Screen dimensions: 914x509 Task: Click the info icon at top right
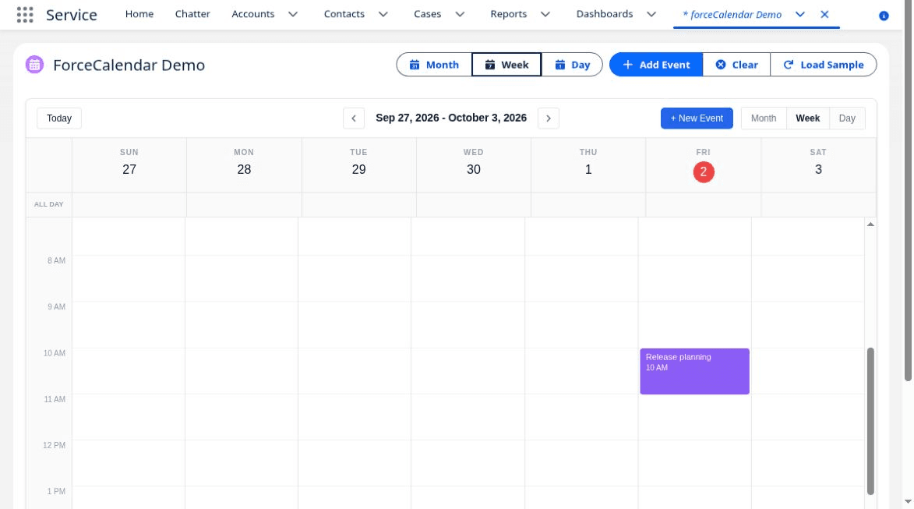point(884,16)
